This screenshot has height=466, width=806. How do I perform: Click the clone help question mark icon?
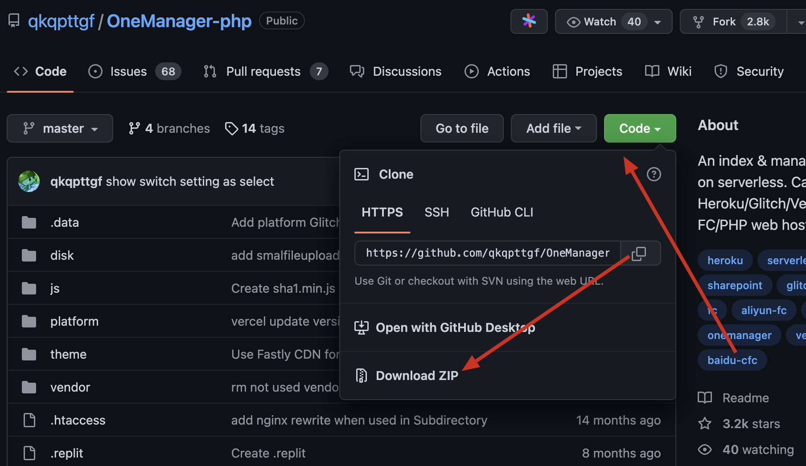pyautogui.click(x=654, y=174)
